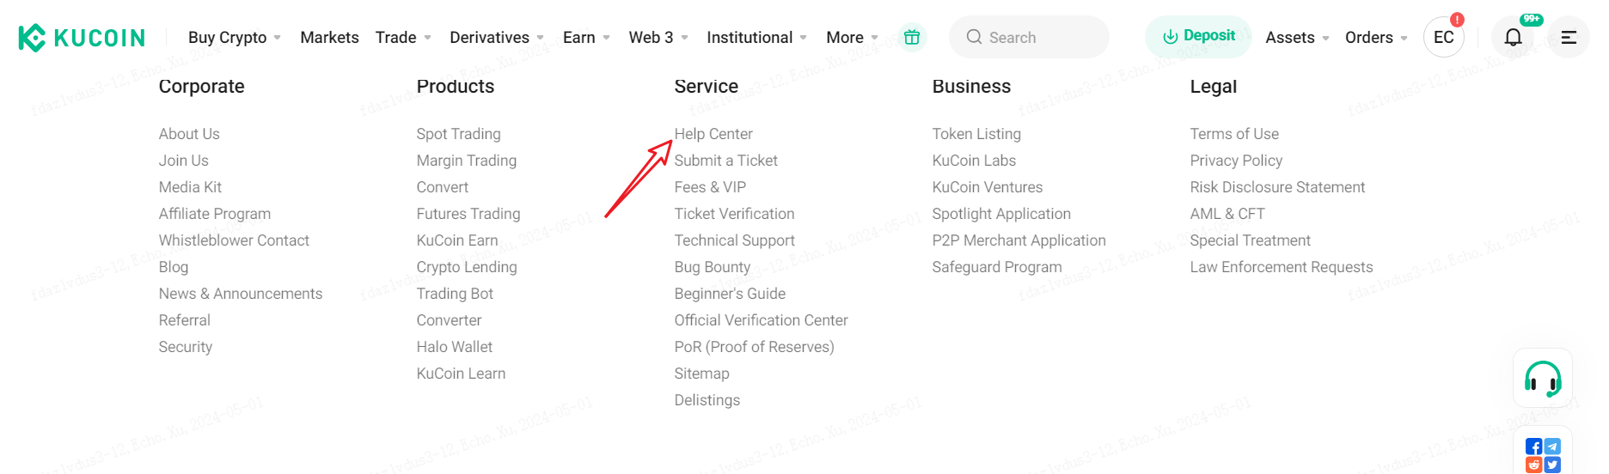Click into the Search field

(1029, 37)
